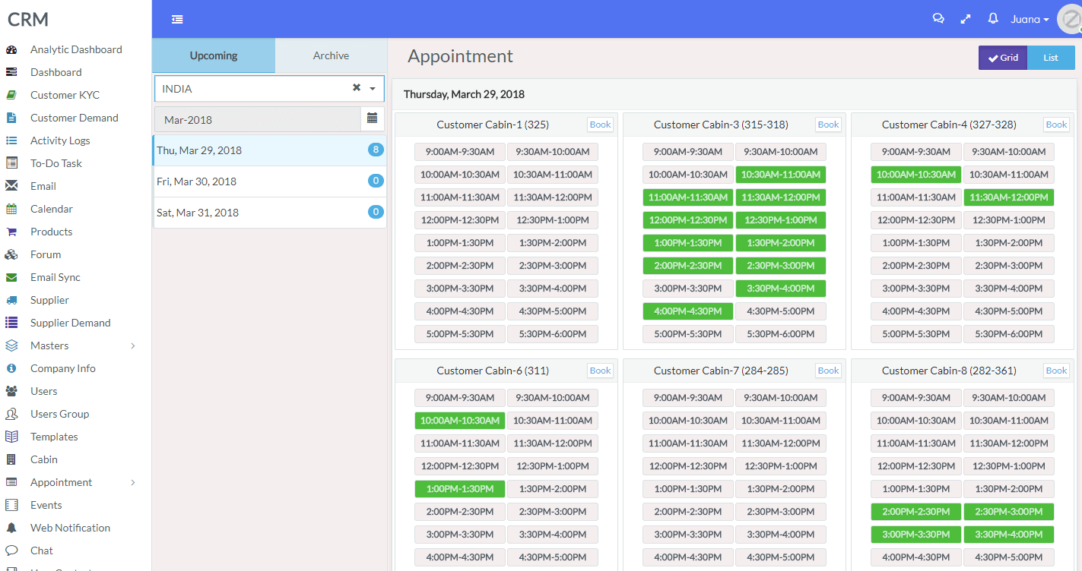Click the calendar icon beside Mar-2018
The width and height of the screenshot is (1082, 571).
coord(372,118)
